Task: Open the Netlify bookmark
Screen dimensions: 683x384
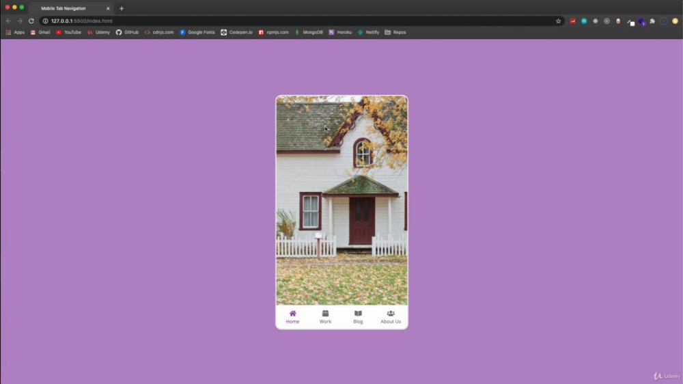Action: click(x=369, y=32)
